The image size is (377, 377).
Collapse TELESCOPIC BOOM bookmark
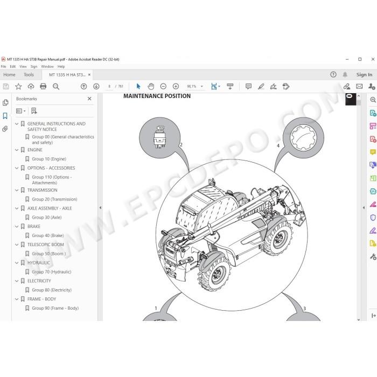17,245
